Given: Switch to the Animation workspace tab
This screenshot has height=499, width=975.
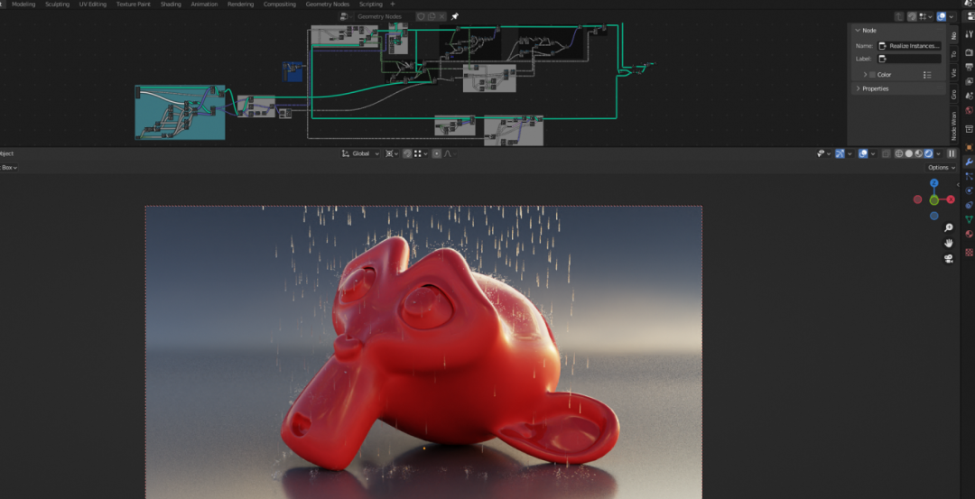Looking at the screenshot, I should [205, 4].
